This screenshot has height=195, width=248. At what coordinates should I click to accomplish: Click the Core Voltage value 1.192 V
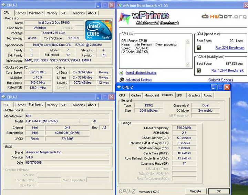[74, 38]
